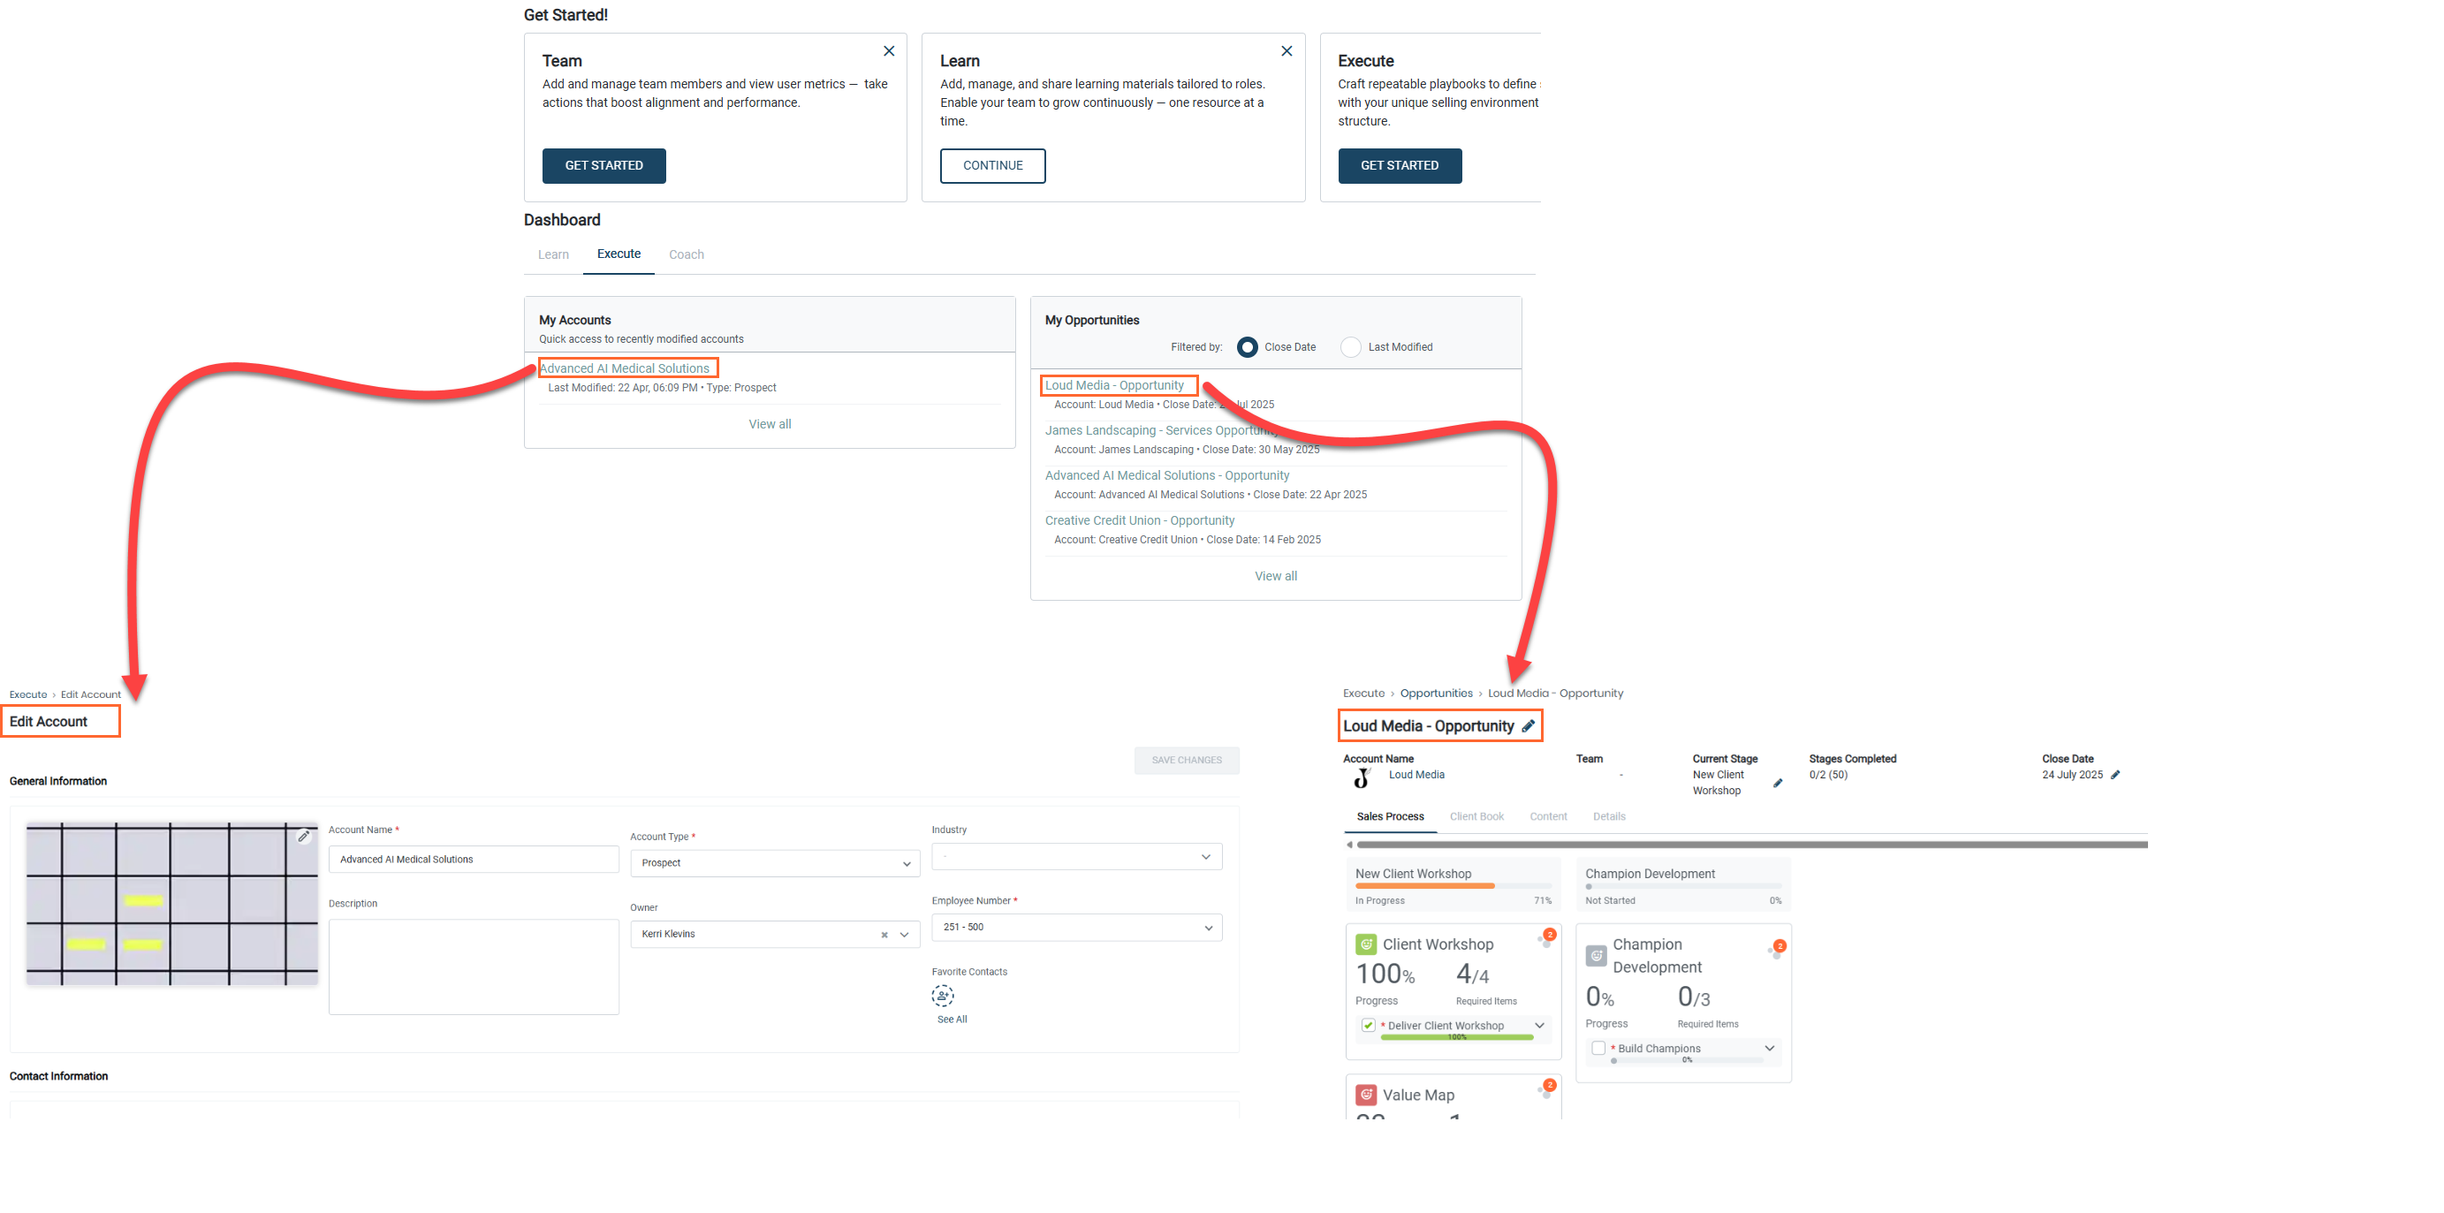Select the Close Date filter radio
The width and height of the screenshot is (2444, 1213).
click(x=1247, y=347)
